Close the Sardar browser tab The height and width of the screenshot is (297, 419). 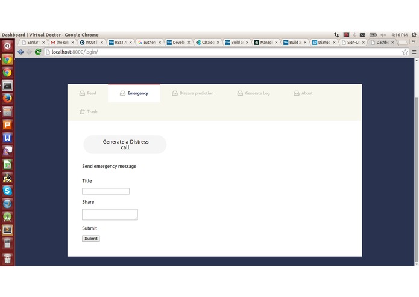43,43
